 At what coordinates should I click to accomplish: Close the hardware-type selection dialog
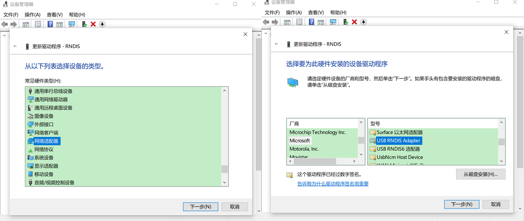pyautogui.click(x=246, y=34)
